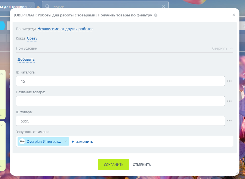Screen dimensions: 245x179
Task: Click the + изменить link
Action: [82, 141]
